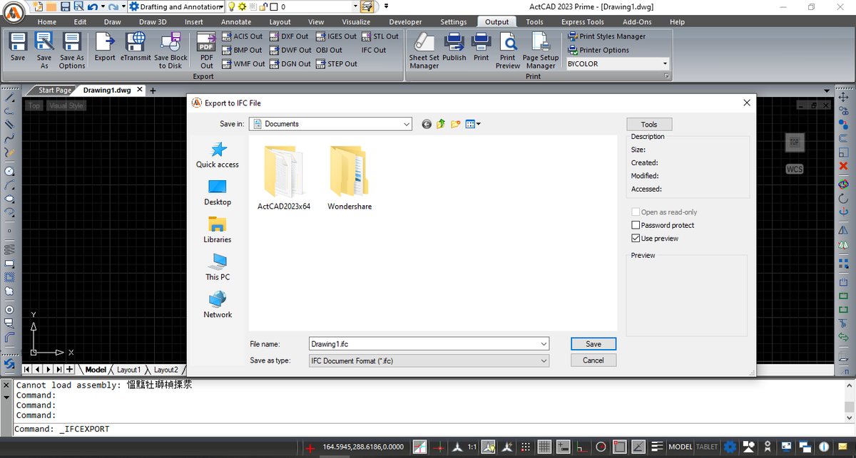856x458 pixels.
Task: Click the Up One Level folder icon
Action: click(x=441, y=124)
